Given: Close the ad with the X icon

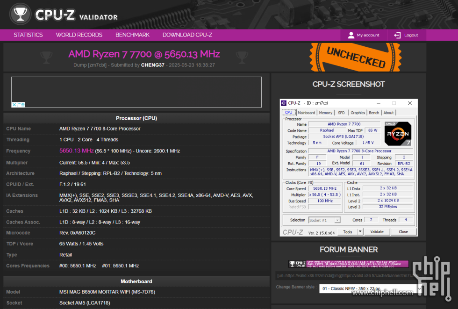Looking at the screenshot, I should click(14, 105).
